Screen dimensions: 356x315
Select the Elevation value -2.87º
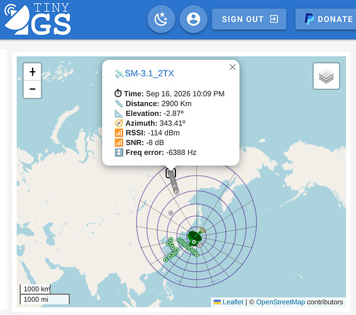[174, 113]
